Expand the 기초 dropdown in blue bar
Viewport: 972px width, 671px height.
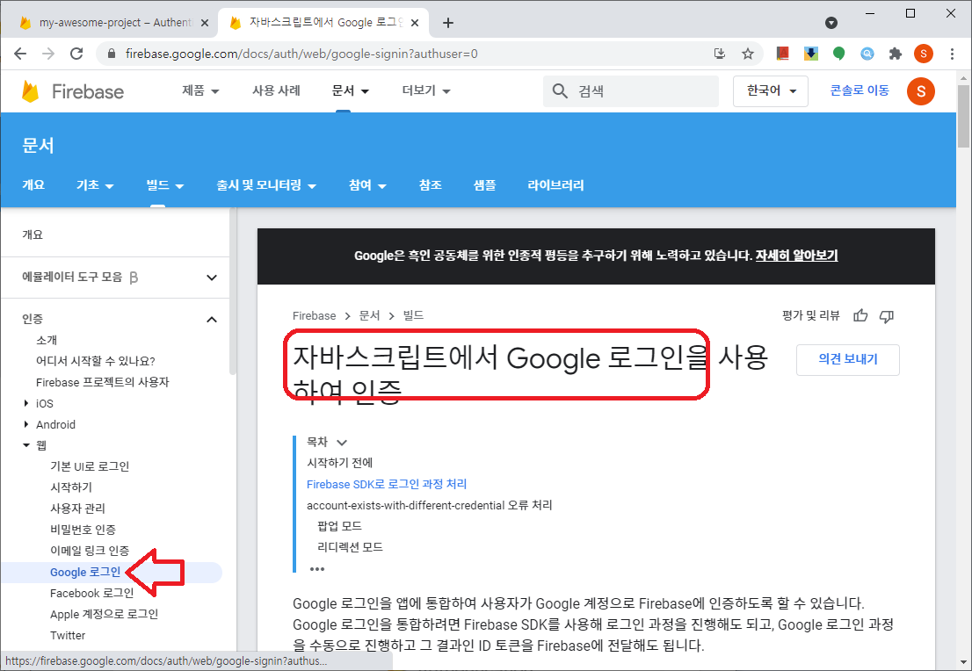click(95, 185)
